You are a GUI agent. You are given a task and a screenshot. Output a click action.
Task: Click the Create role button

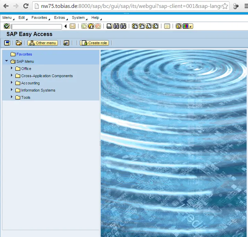point(94,43)
